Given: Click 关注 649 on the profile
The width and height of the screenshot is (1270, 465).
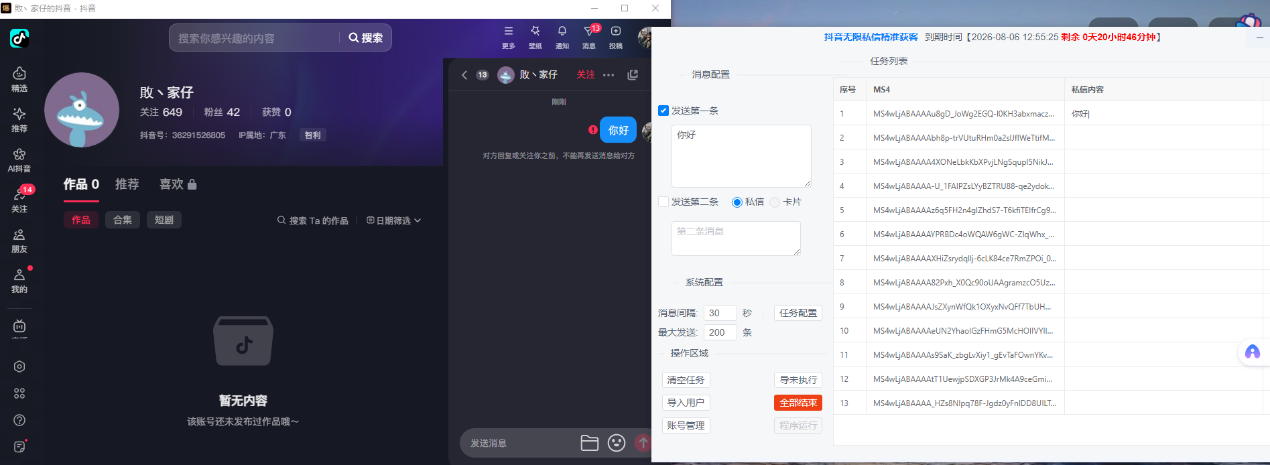Looking at the screenshot, I should coord(161,112).
